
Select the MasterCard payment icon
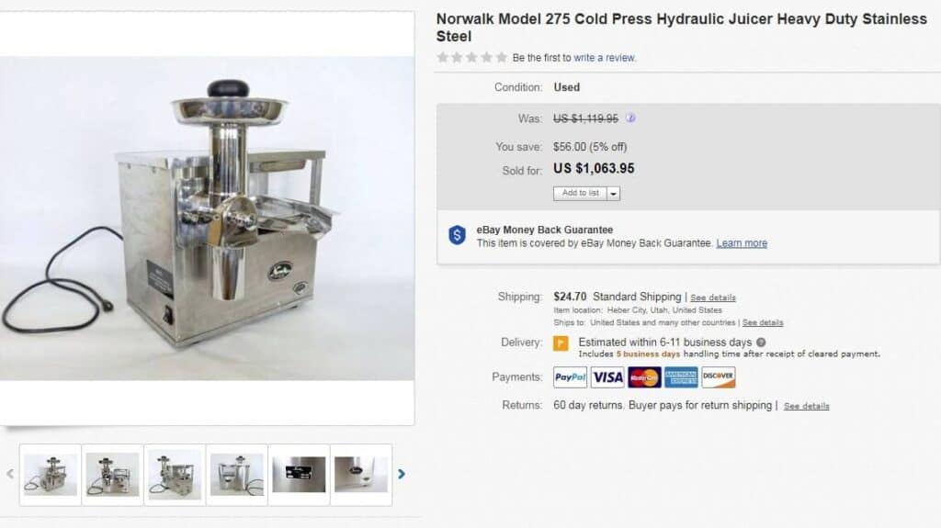644,377
